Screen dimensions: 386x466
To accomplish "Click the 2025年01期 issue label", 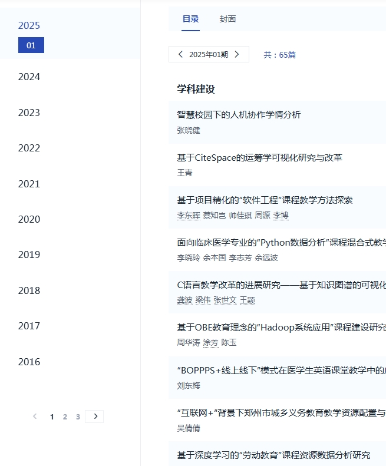I will pyautogui.click(x=209, y=55).
